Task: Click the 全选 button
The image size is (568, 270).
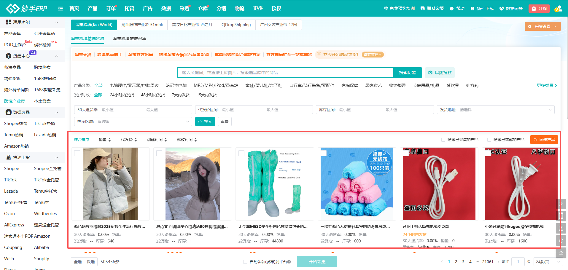Action: pos(78,262)
